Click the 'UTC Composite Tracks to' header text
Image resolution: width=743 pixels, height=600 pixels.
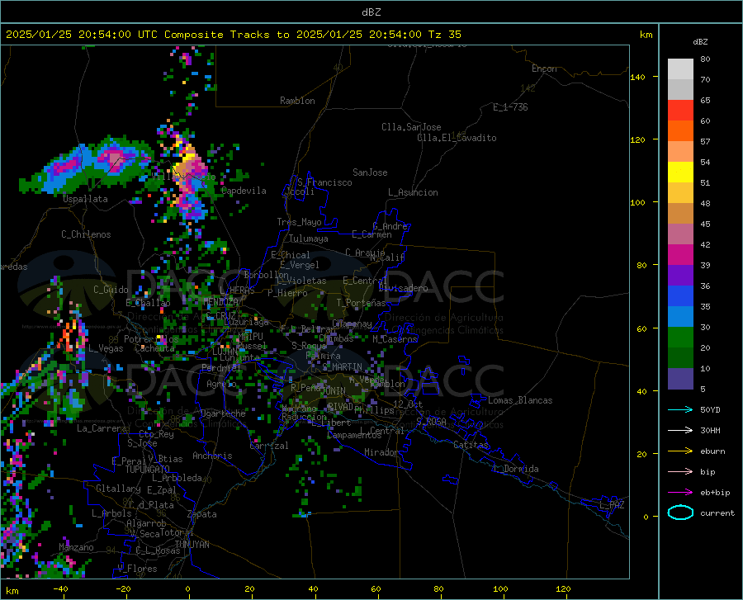(x=214, y=35)
